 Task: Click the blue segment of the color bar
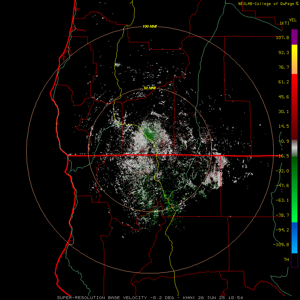(294, 238)
